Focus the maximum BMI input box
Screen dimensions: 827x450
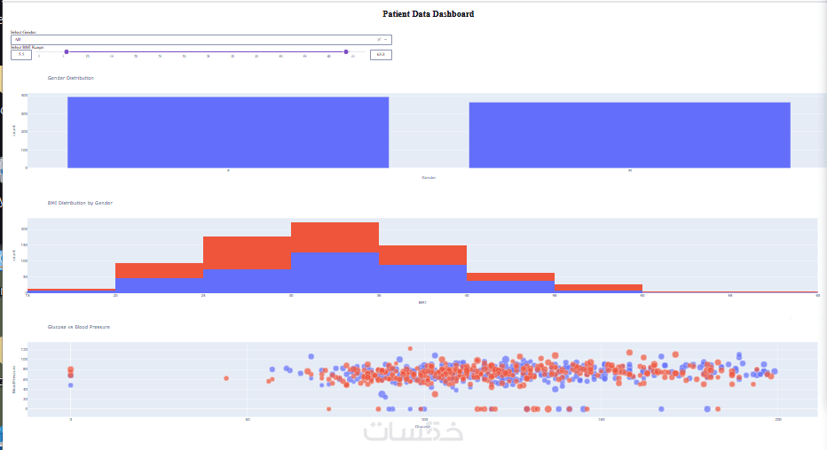point(381,54)
